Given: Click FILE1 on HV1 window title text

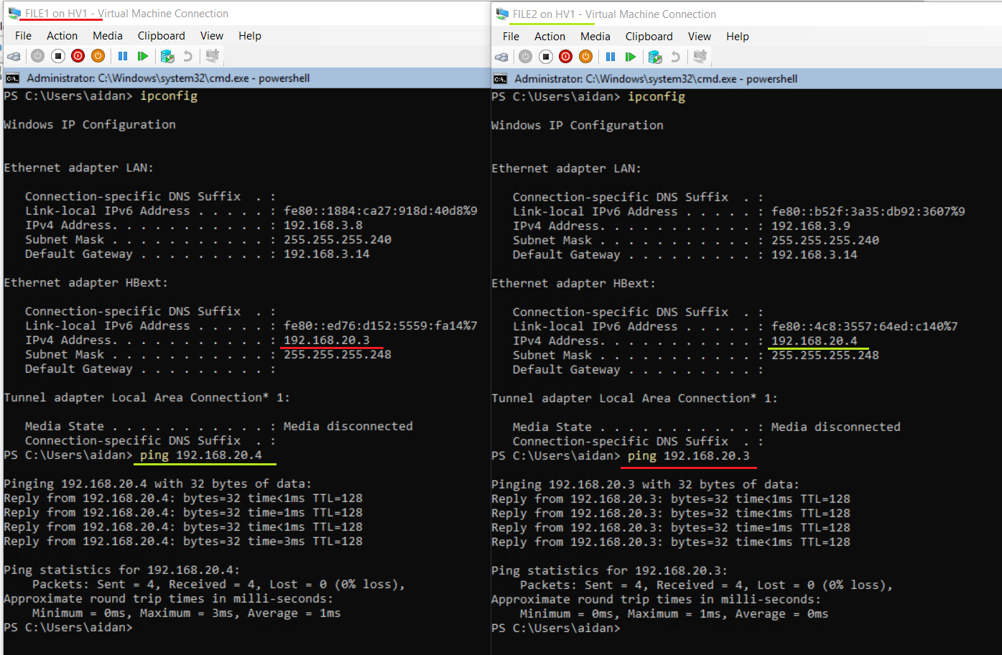Looking at the screenshot, I should click(126, 13).
